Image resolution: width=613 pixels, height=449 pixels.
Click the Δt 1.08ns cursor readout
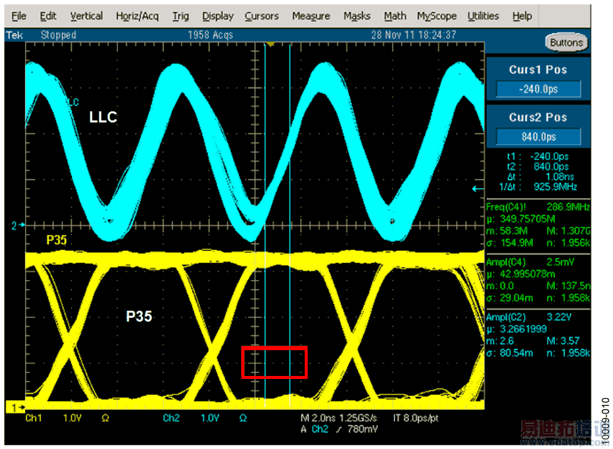(541, 177)
